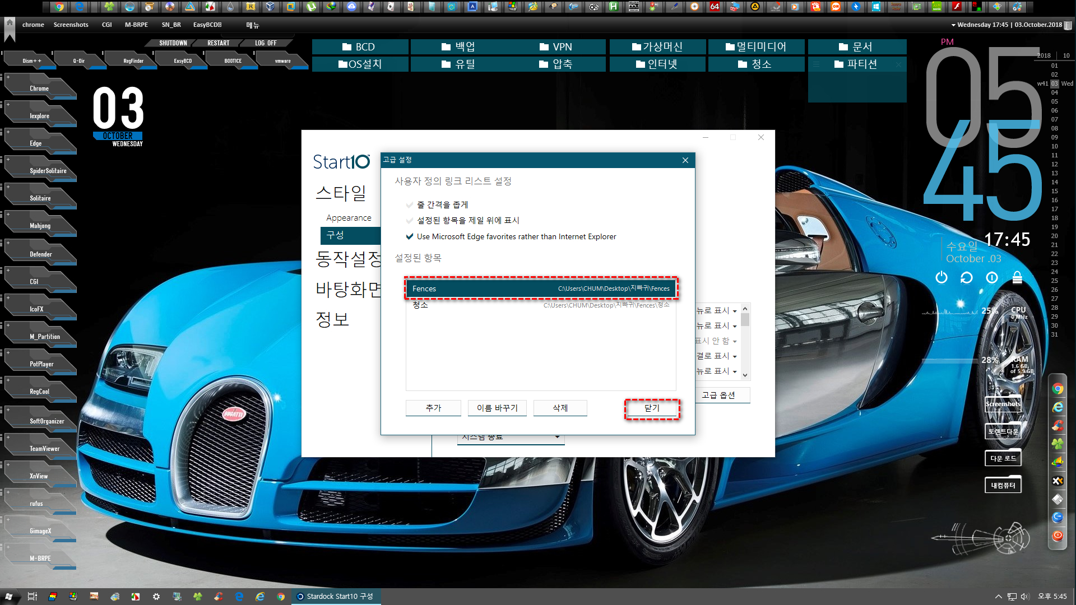Open uTorrent from the top launcher bar

coord(311,7)
